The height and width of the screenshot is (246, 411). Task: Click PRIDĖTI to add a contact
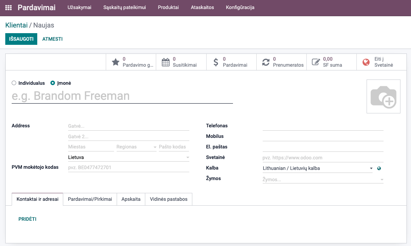(x=27, y=219)
